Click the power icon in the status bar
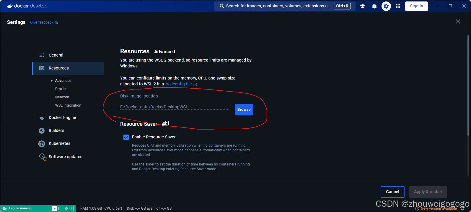The image size is (471, 212). point(66,208)
